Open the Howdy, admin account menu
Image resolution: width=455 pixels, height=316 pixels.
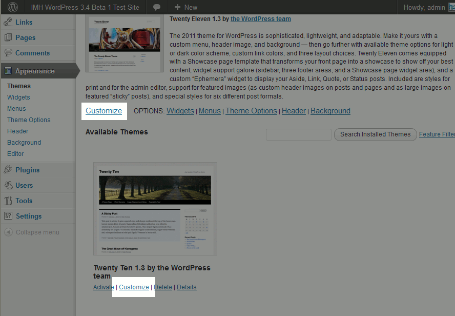[424, 7]
